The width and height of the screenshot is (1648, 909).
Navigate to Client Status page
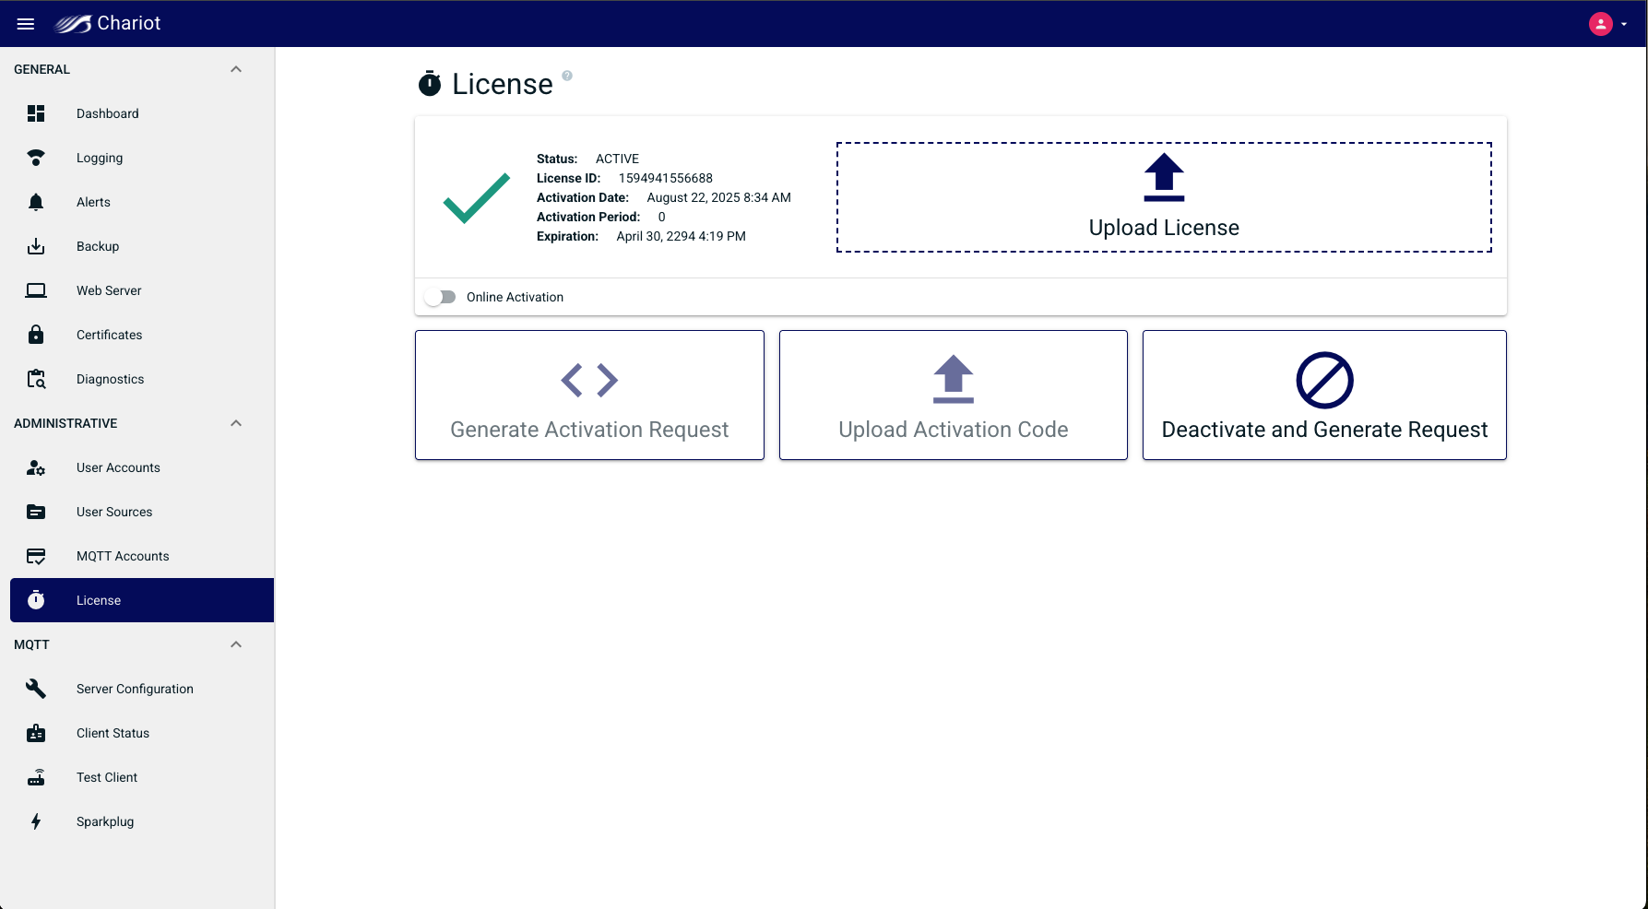tap(113, 733)
